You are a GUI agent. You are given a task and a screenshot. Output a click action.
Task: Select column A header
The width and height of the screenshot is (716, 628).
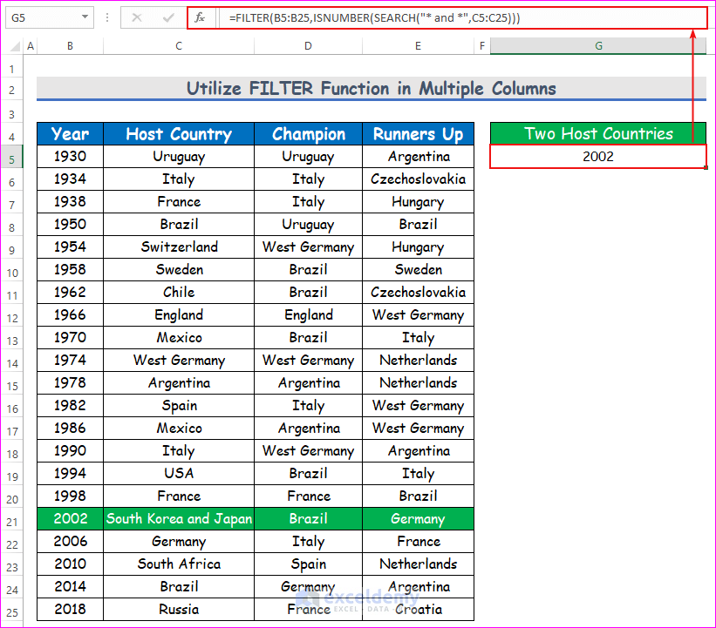click(31, 46)
